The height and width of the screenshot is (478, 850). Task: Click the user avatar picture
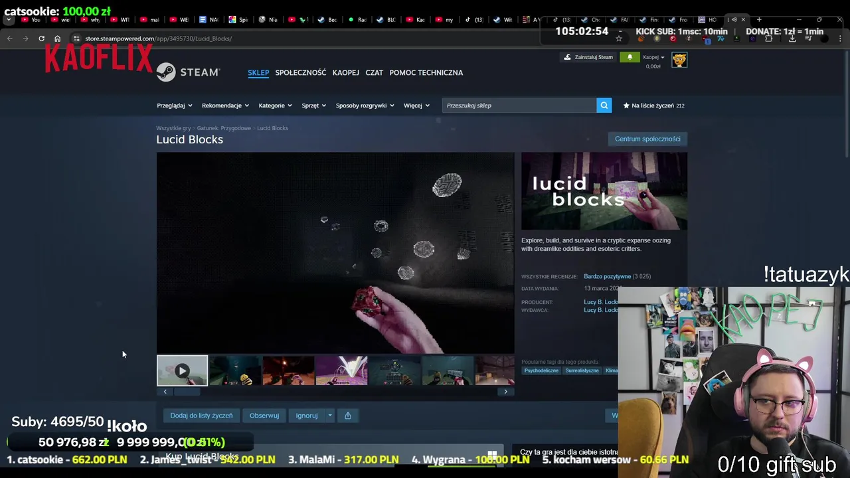679,60
